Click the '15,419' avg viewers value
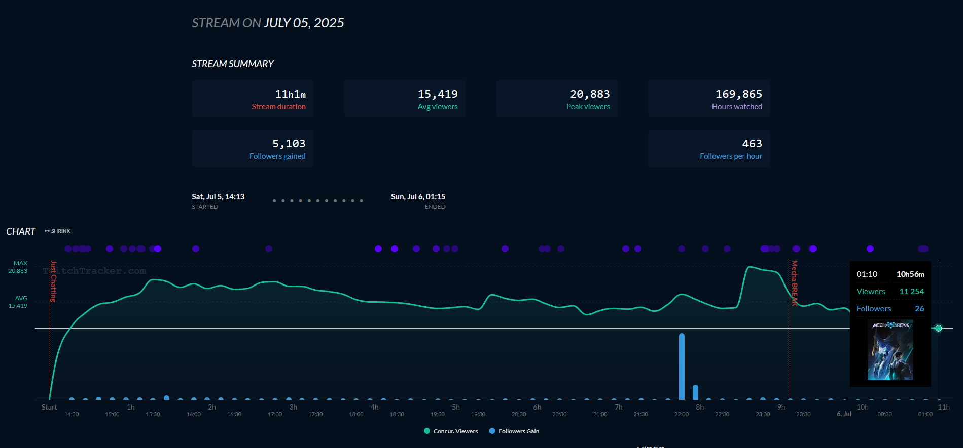 (x=438, y=94)
